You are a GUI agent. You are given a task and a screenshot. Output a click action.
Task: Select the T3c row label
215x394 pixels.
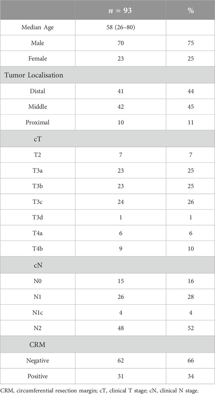tap(38, 202)
